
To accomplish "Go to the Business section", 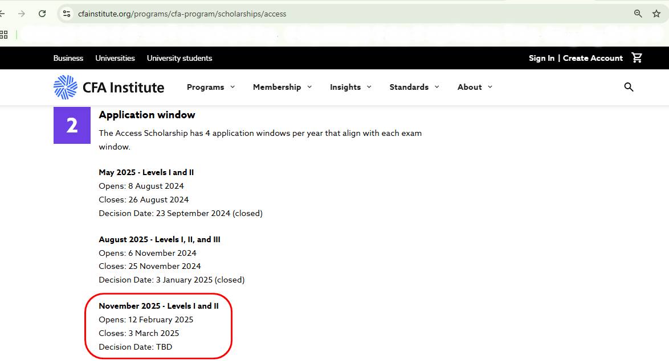I will tap(68, 59).
